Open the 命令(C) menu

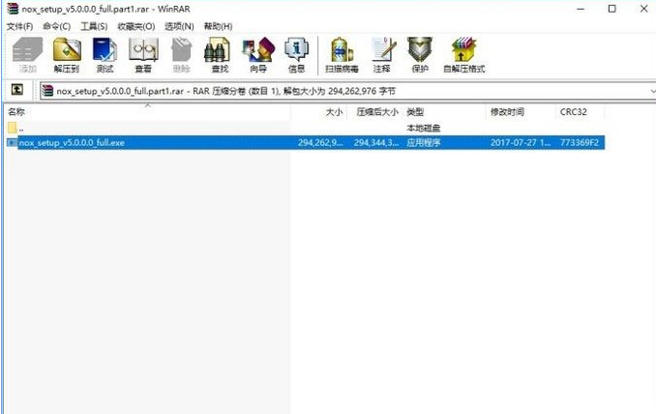[56, 26]
